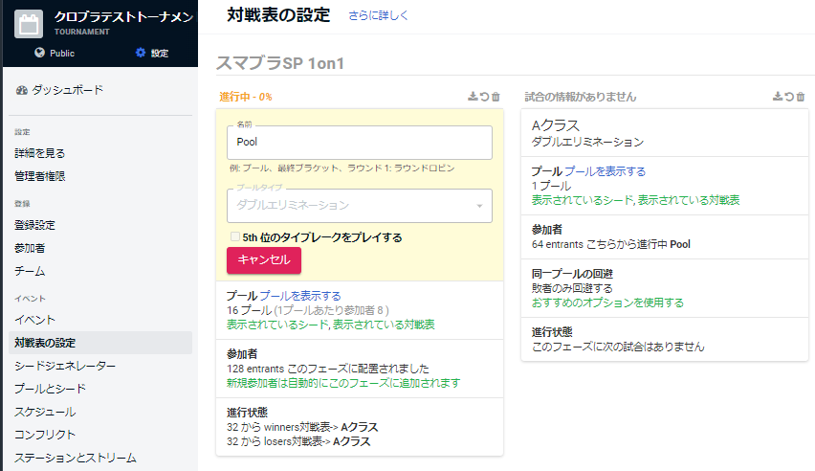
Task: Reset the Pool phase with the undo icon
Action: pyautogui.click(x=484, y=97)
